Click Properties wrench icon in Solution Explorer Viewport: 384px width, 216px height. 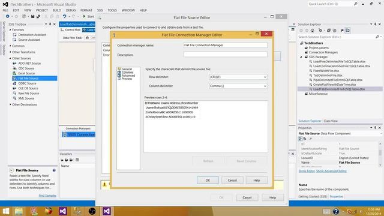pos(342,31)
